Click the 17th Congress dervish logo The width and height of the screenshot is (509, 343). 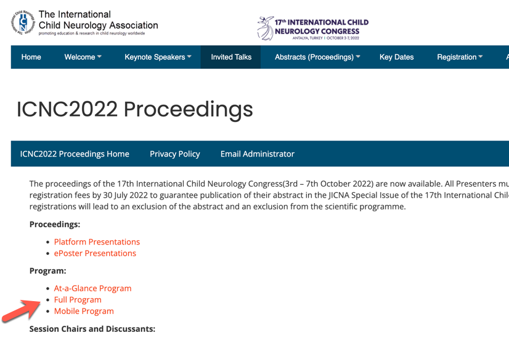(x=266, y=28)
